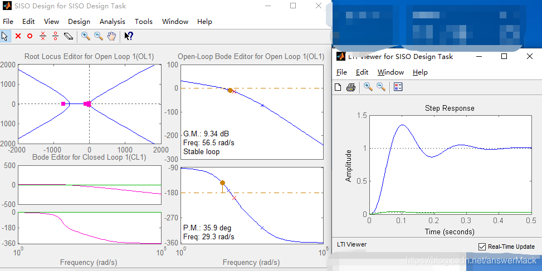Activate the hand pan tool
This screenshot has width=542, height=271.
pos(111,36)
